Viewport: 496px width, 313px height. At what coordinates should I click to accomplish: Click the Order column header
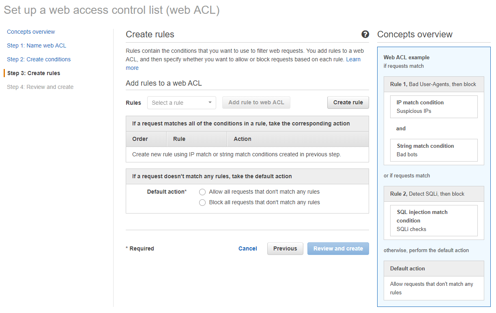click(140, 139)
